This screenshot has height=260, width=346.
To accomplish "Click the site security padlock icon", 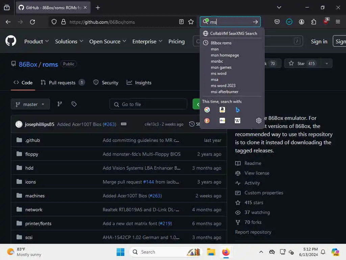I will tap(64, 22).
